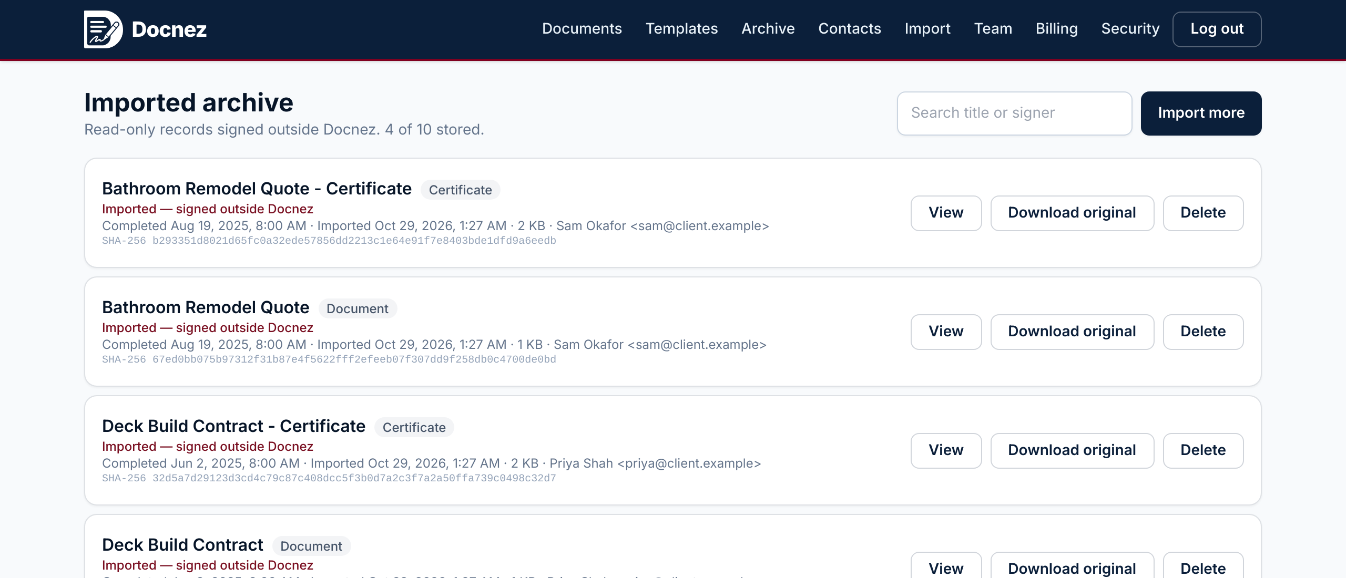Click the Document badge beside Bathroom Remodel Quote
The width and height of the screenshot is (1346, 578).
358,308
